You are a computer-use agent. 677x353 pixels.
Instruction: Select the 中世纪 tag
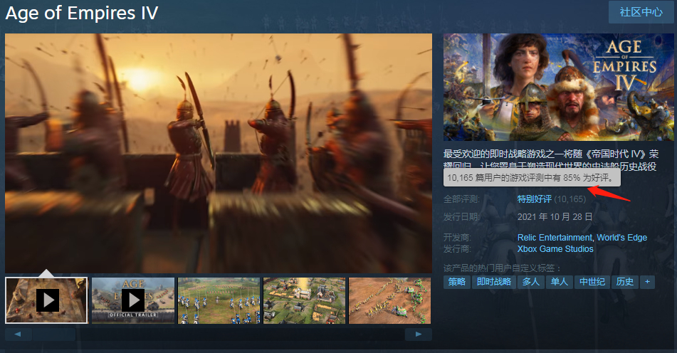click(592, 282)
